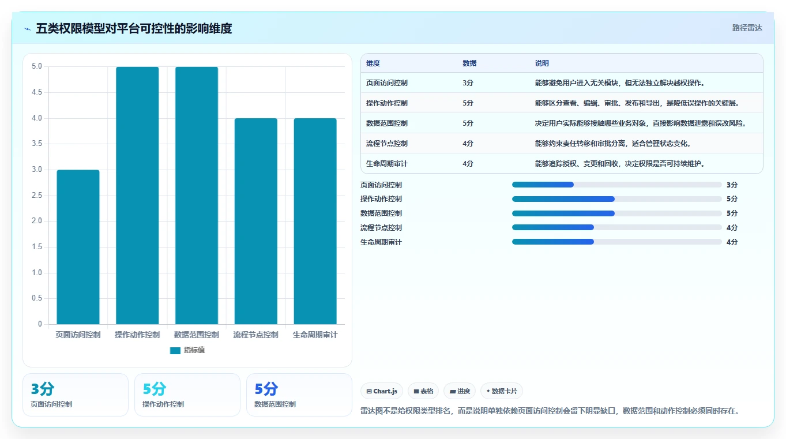Click the 页面访问控制 progress bar showing 3分
This screenshot has height=439, width=786.
[617, 185]
